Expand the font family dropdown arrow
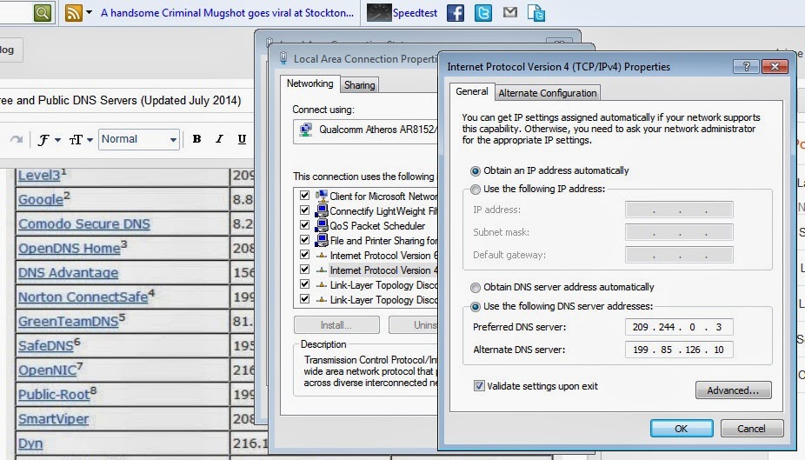This screenshot has width=805, height=460. [57, 140]
